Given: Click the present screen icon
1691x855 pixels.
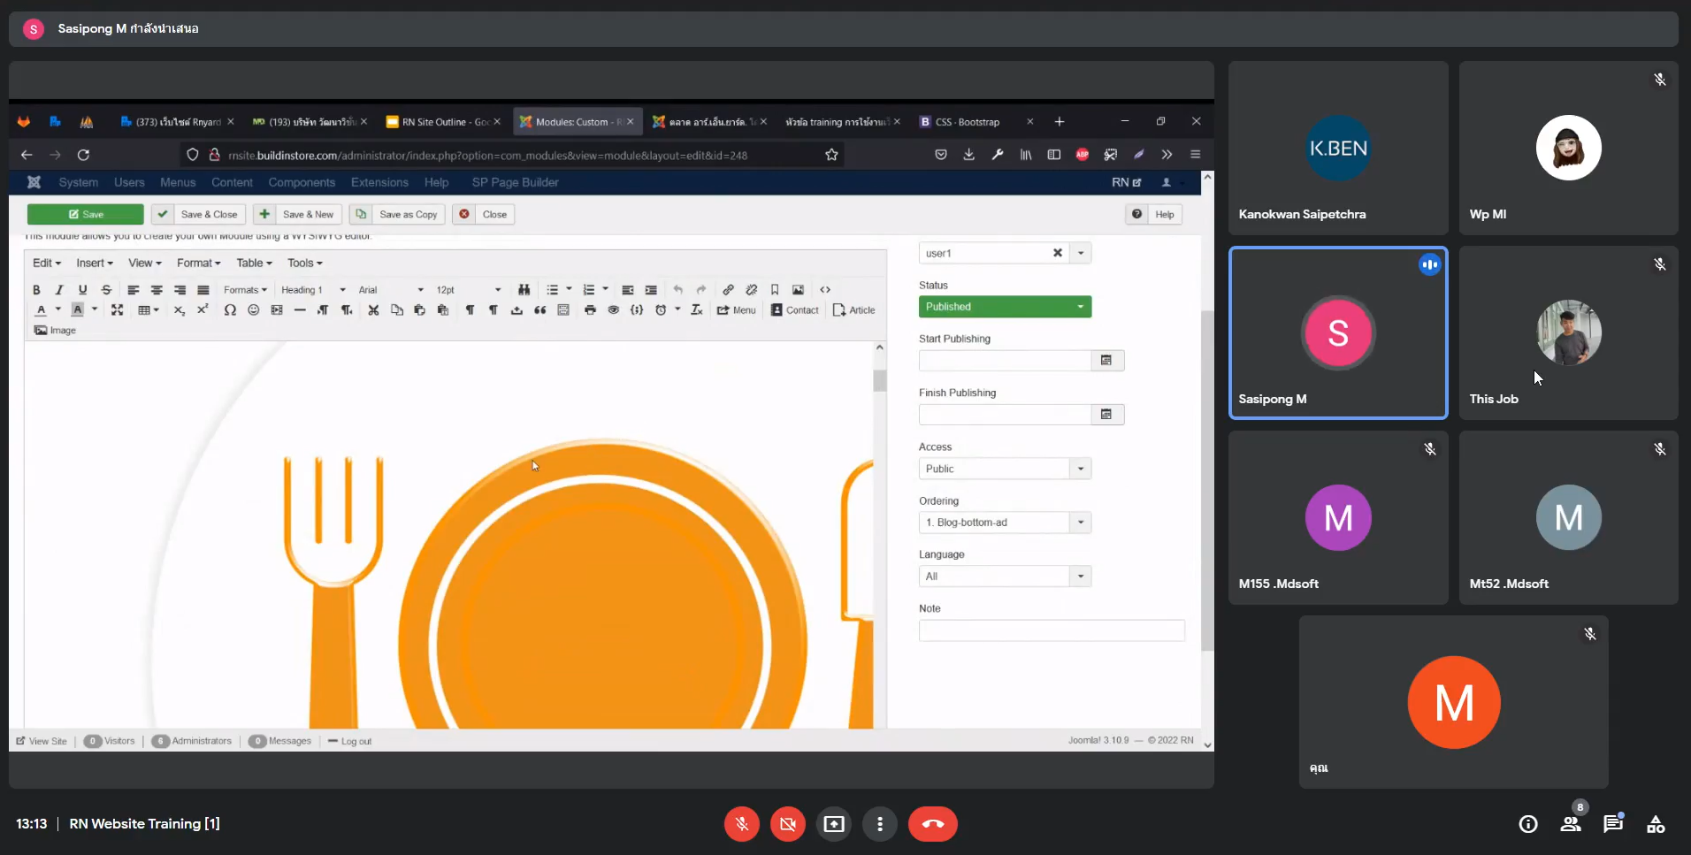Looking at the screenshot, I should tap(833, 824).
